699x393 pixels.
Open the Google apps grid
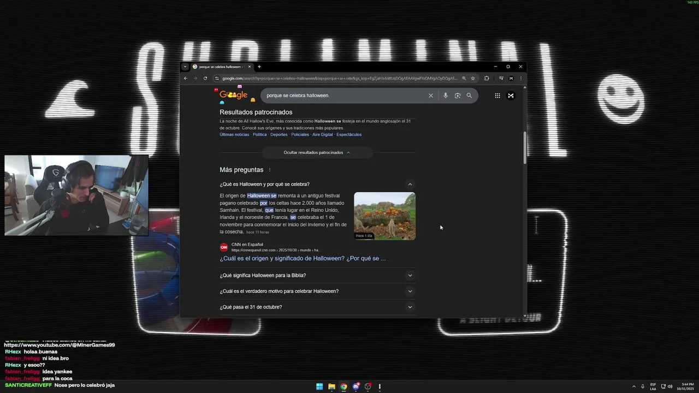click(x=497, y=96)
